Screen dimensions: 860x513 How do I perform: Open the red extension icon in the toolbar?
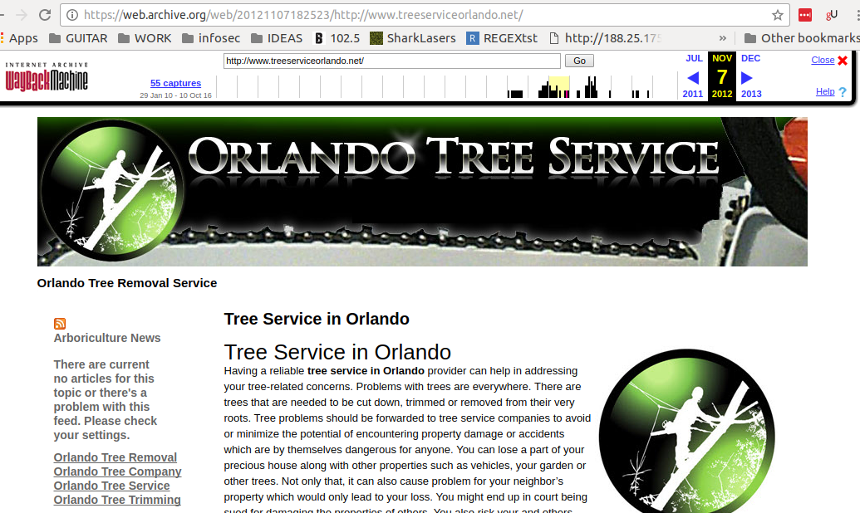pos(804,15)
